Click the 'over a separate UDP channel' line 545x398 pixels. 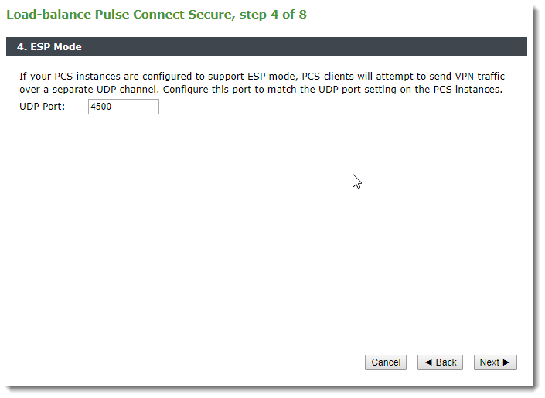point(261,90)
